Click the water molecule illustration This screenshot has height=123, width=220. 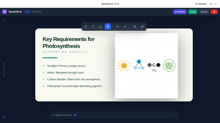click(139, 65)
